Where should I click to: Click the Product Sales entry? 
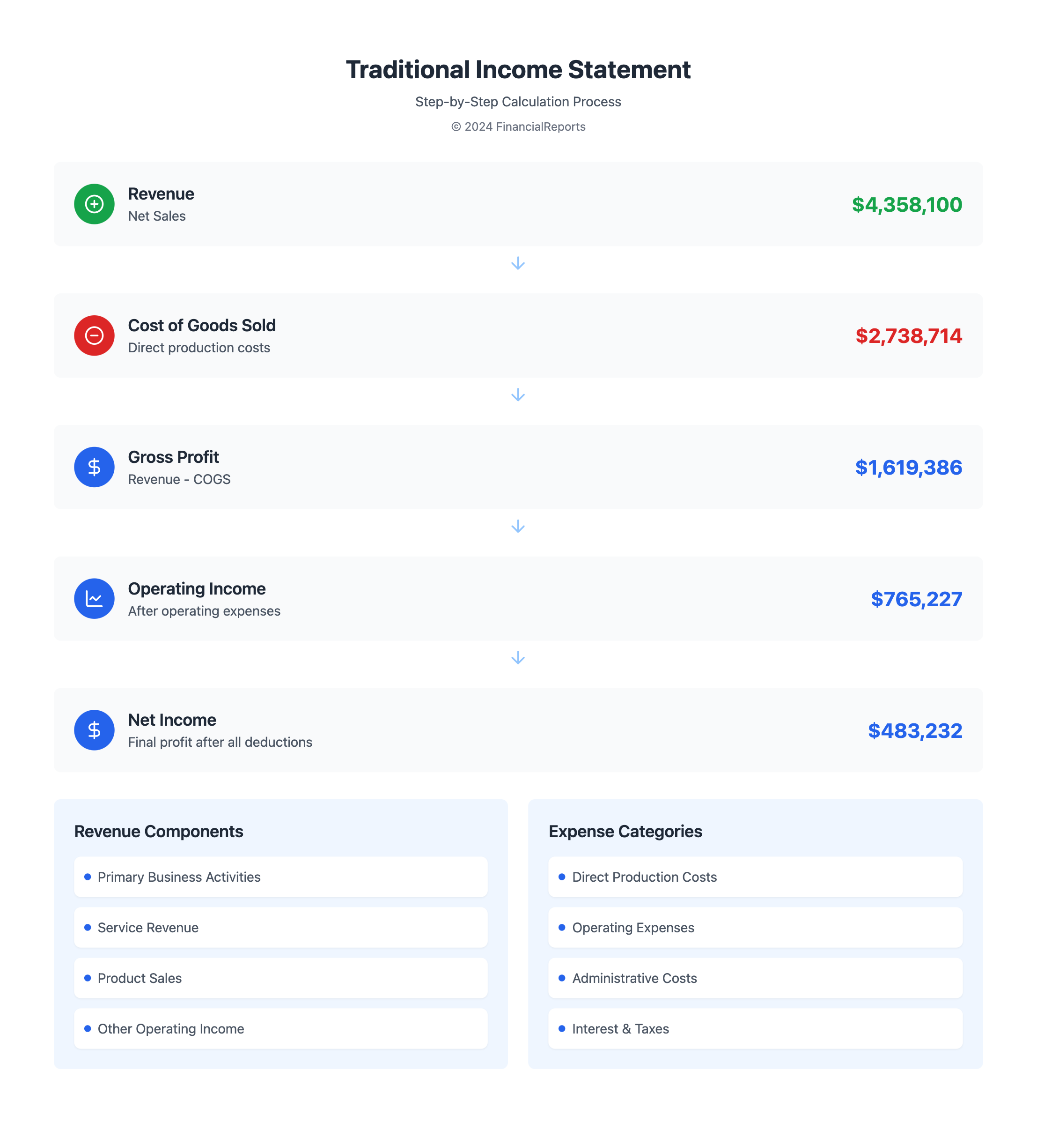pyautogui.click(x=140, y=978)
